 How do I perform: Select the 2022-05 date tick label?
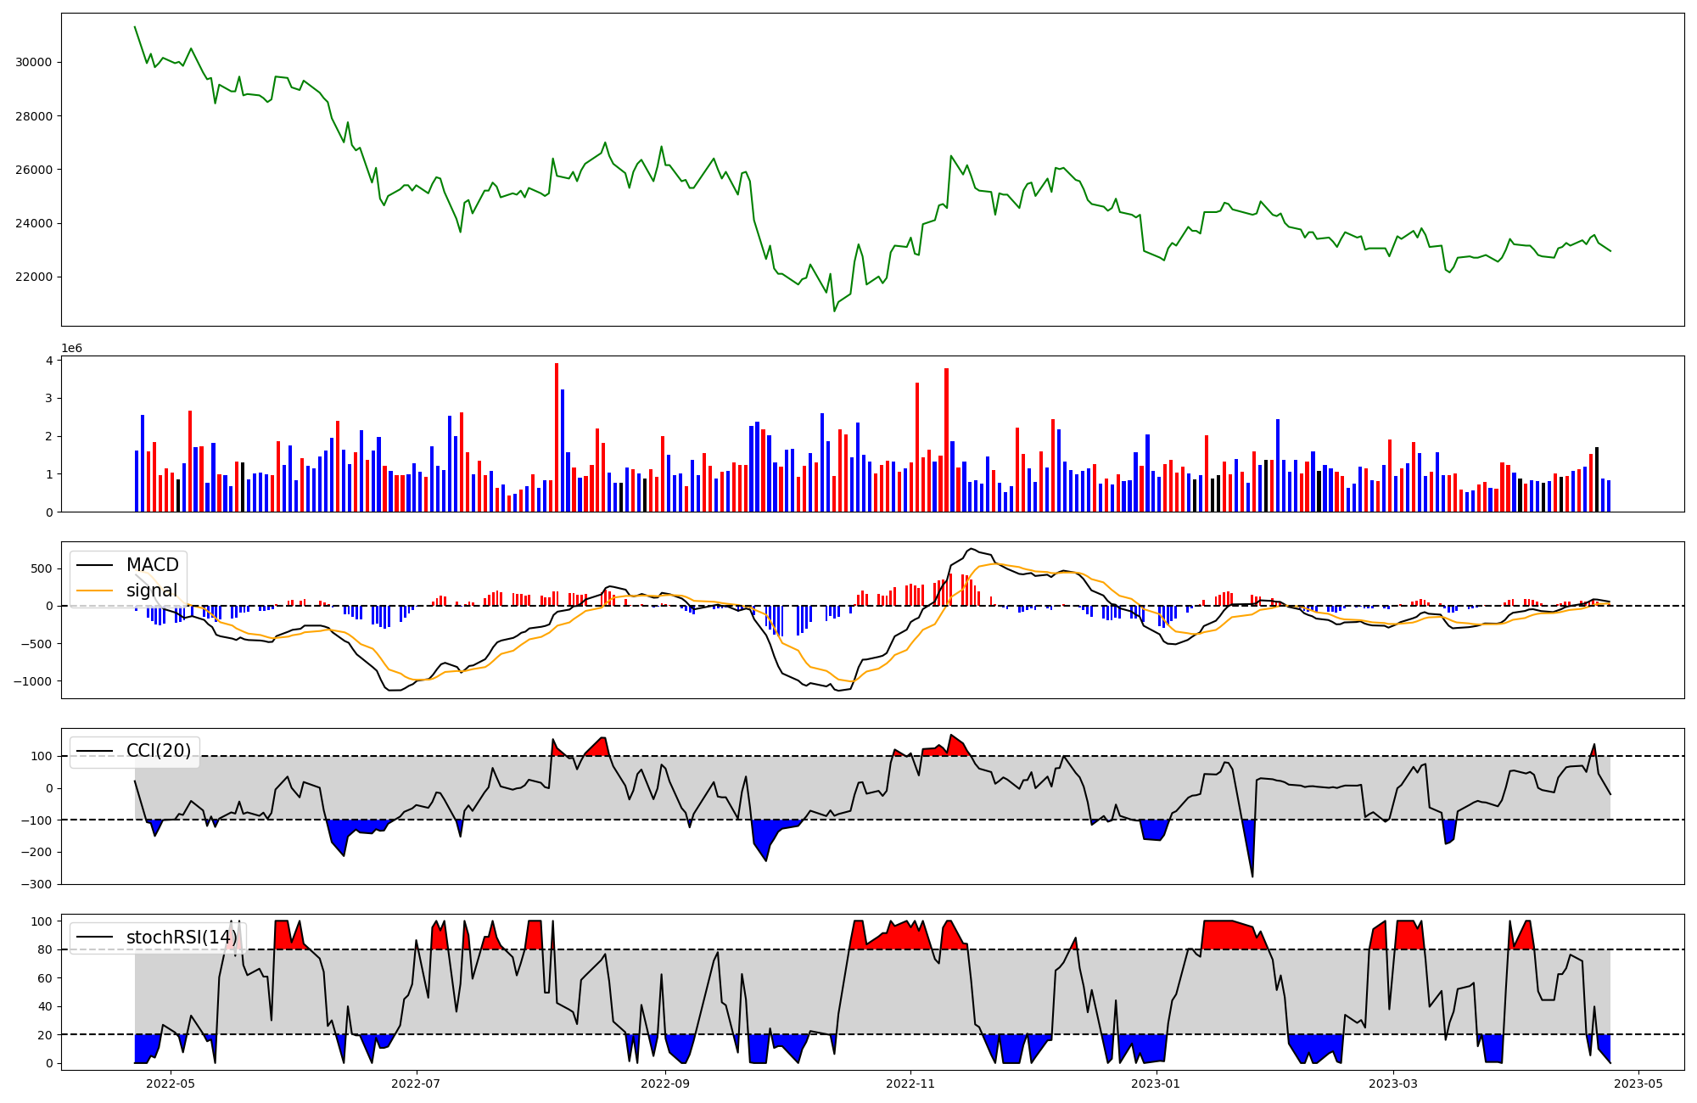[x=171, y=1083]
